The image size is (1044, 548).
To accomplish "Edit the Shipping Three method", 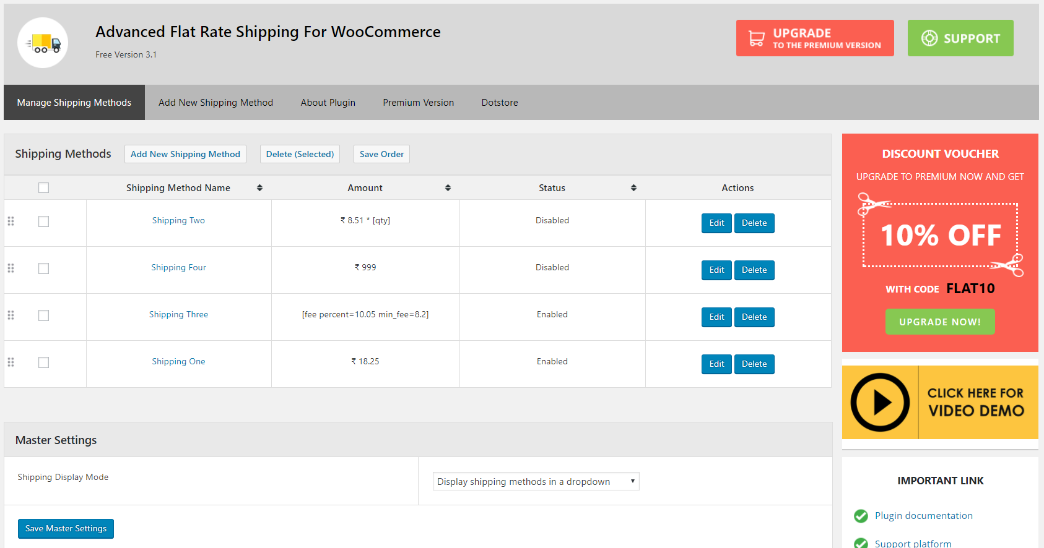I will [716, 317].
